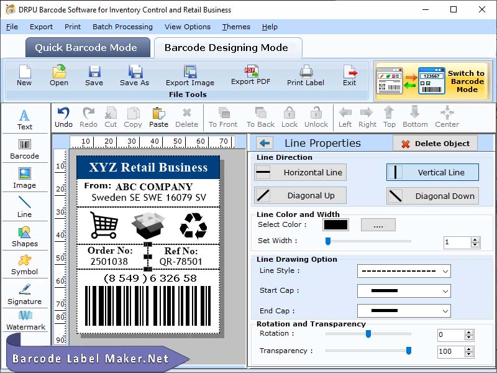Open the Print menu

(73, 27)
